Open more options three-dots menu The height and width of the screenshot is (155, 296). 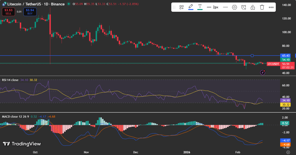point(271,7)
